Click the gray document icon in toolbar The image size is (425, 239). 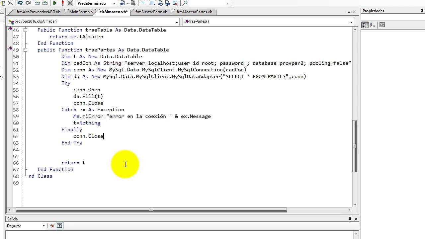coord(133,3)
